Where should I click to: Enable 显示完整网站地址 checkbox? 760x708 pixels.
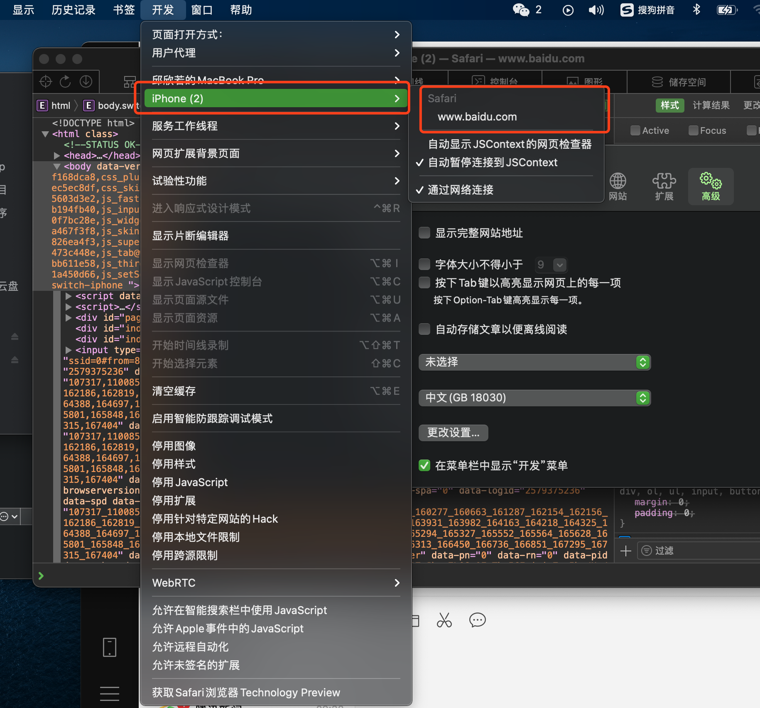point(424,233)
